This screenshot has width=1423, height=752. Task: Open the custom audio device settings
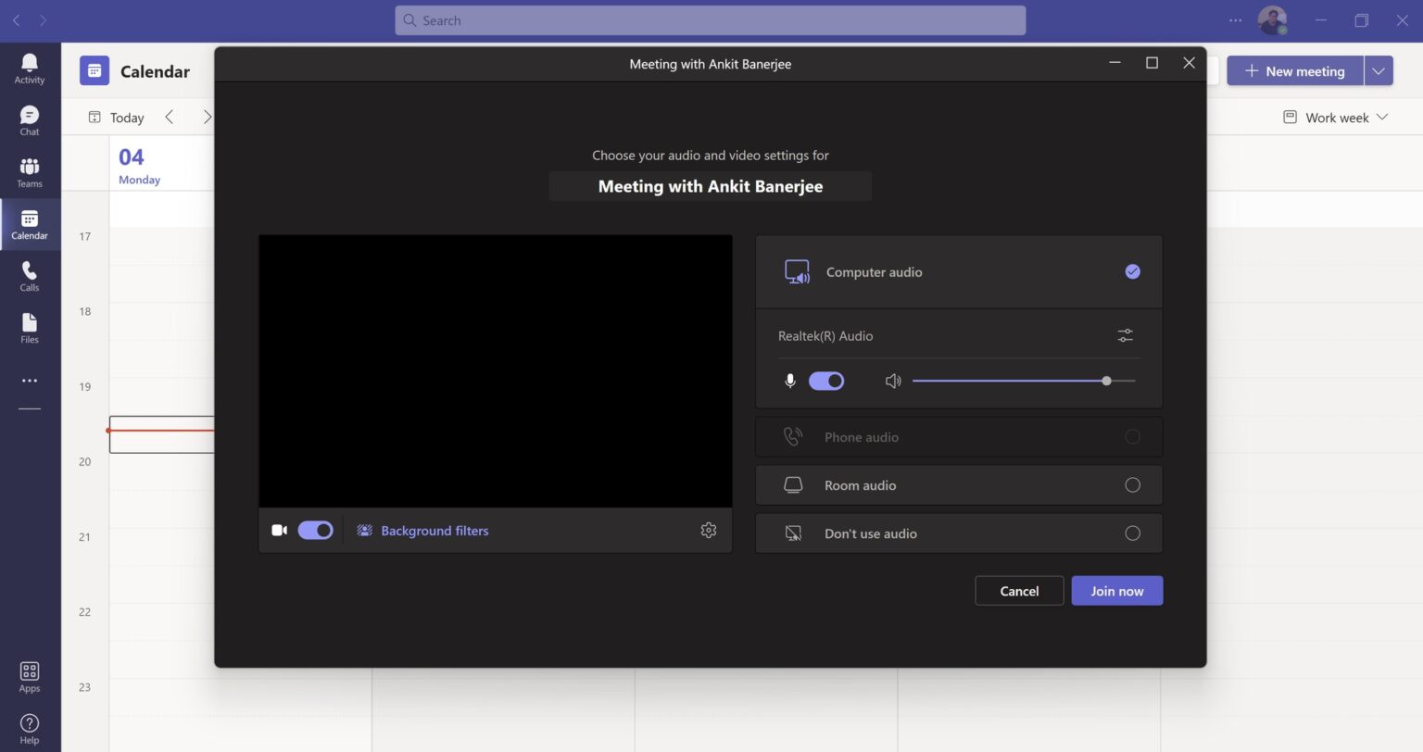coord(1125,335)
